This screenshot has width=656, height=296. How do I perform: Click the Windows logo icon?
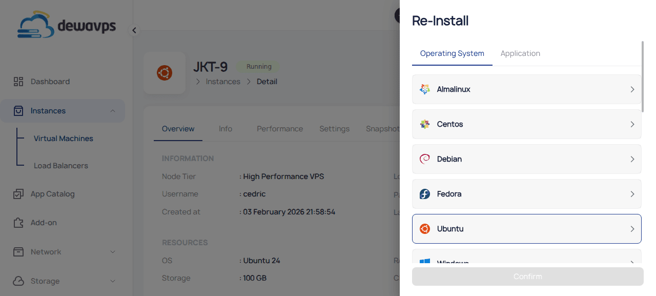(424, 262)
